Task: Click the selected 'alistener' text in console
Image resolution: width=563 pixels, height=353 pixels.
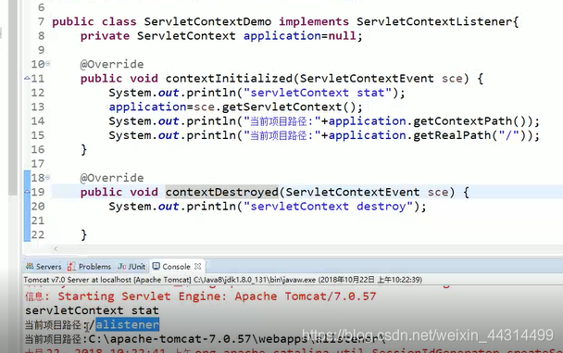Action: [x=128, y=324]
